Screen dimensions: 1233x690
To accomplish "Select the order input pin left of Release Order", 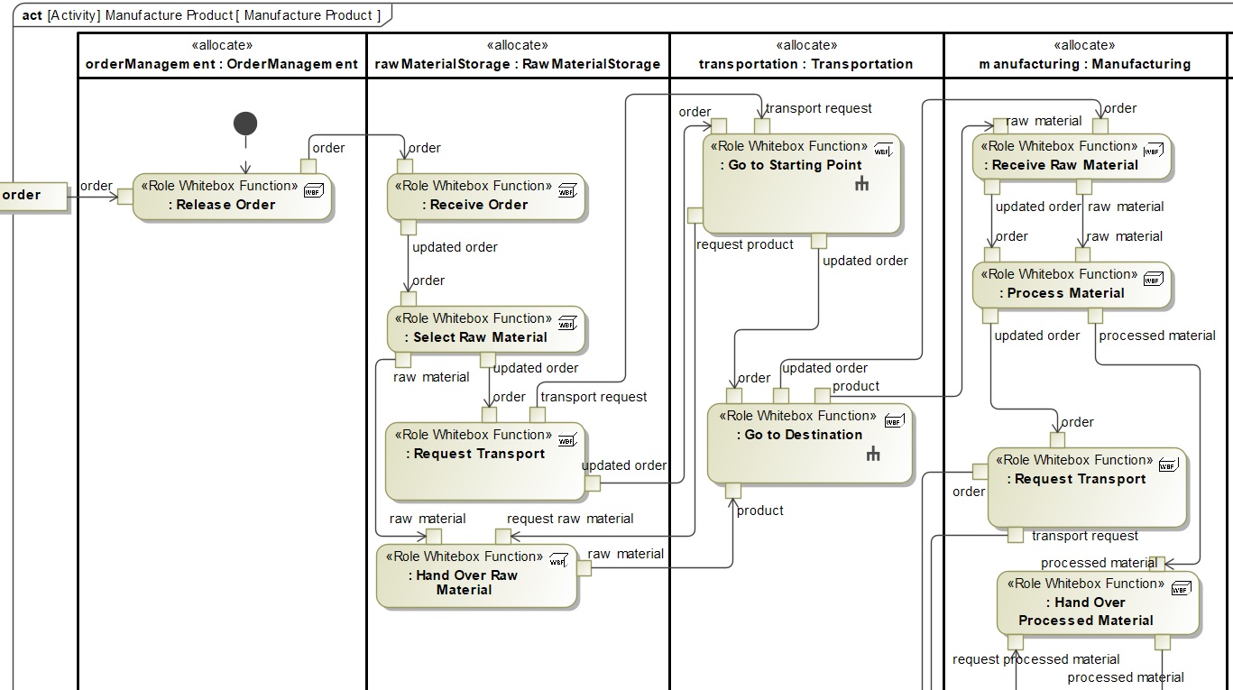I will click(125, 197).
